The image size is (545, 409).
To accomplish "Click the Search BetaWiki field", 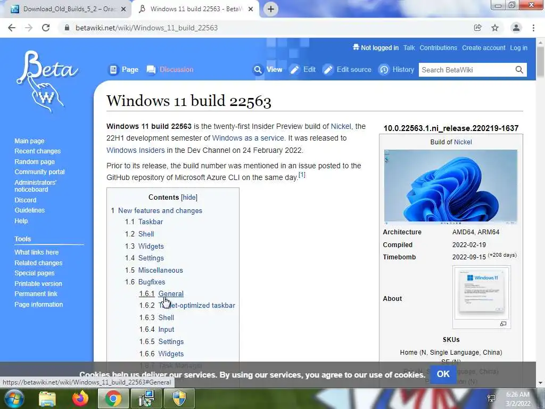I will [466, 70].
